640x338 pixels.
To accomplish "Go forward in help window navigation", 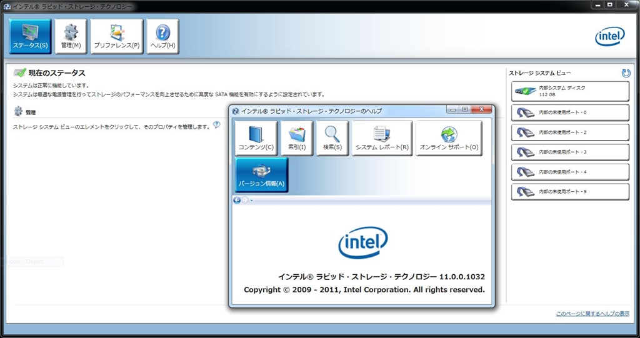I will [245, 200].
